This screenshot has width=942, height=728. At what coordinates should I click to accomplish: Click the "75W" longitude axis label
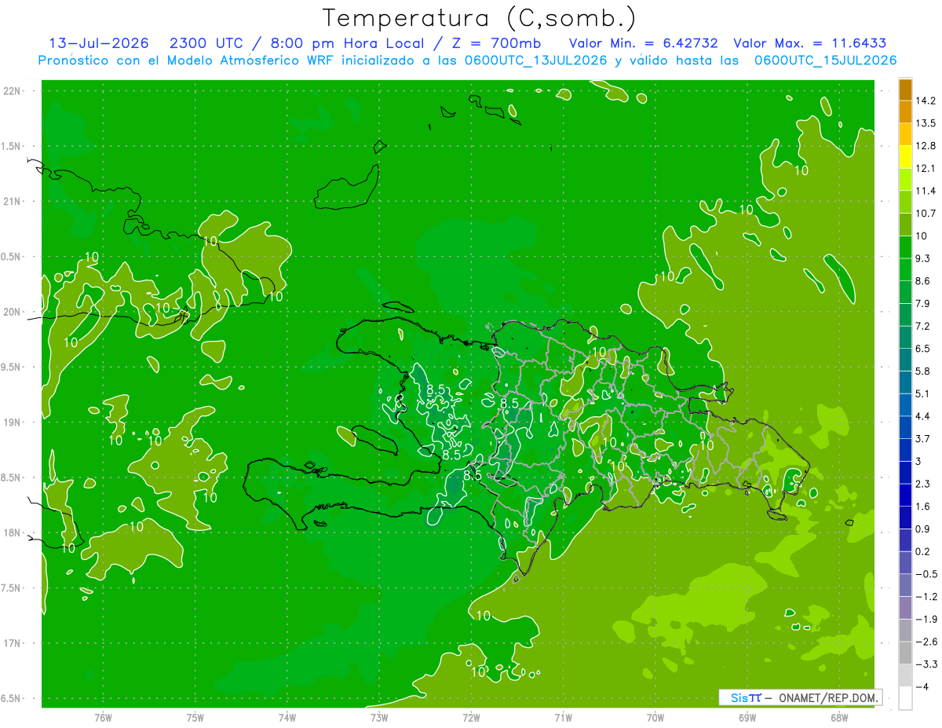(195, 717)
